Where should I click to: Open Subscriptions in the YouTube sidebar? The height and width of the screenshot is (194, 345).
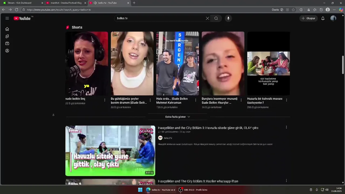coord(7,43)
